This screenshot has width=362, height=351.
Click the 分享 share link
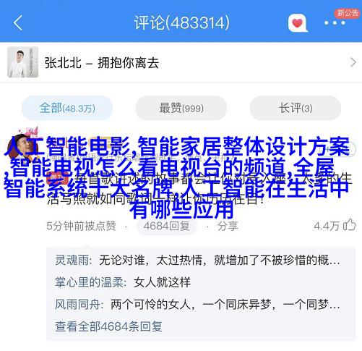pos(228,226)
